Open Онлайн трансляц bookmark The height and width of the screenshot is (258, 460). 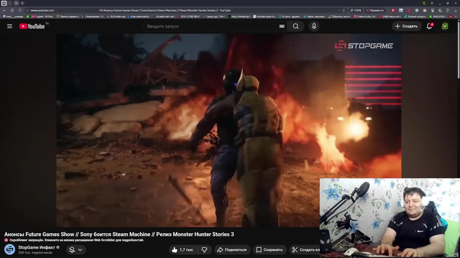[264, 16]
